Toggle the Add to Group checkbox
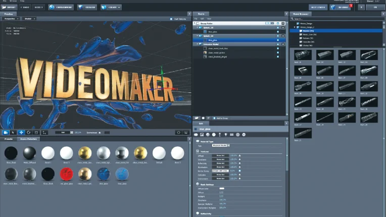The width and height of the screenshot is (386, 217). coord(214,118)
